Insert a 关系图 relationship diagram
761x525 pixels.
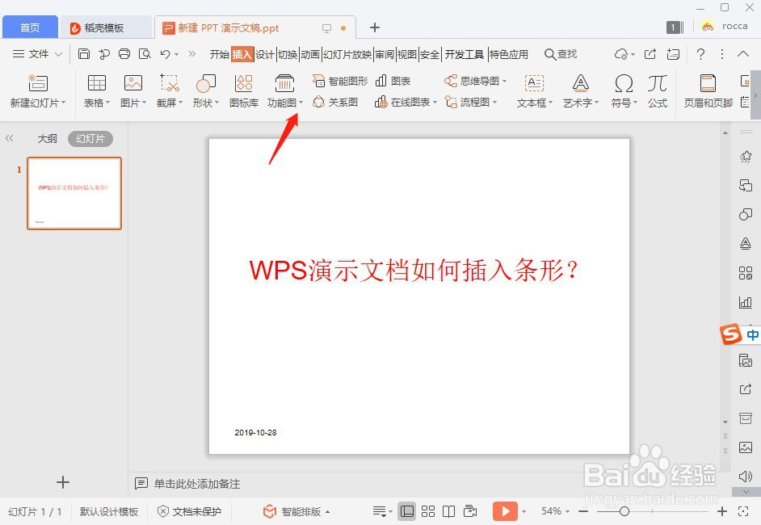[x=335, y=102]
